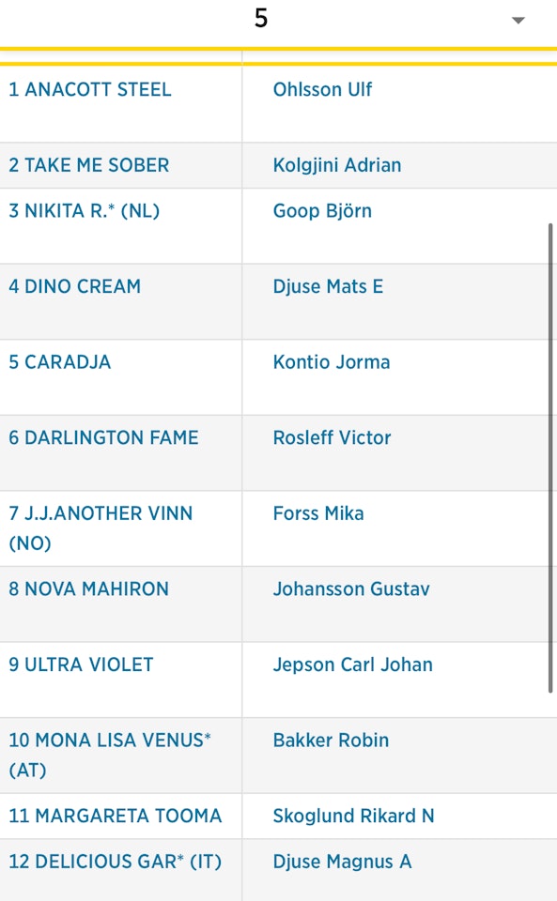
Task: Select the race selector showing 5
Action: pyautogui.click(x=278, y=22)
